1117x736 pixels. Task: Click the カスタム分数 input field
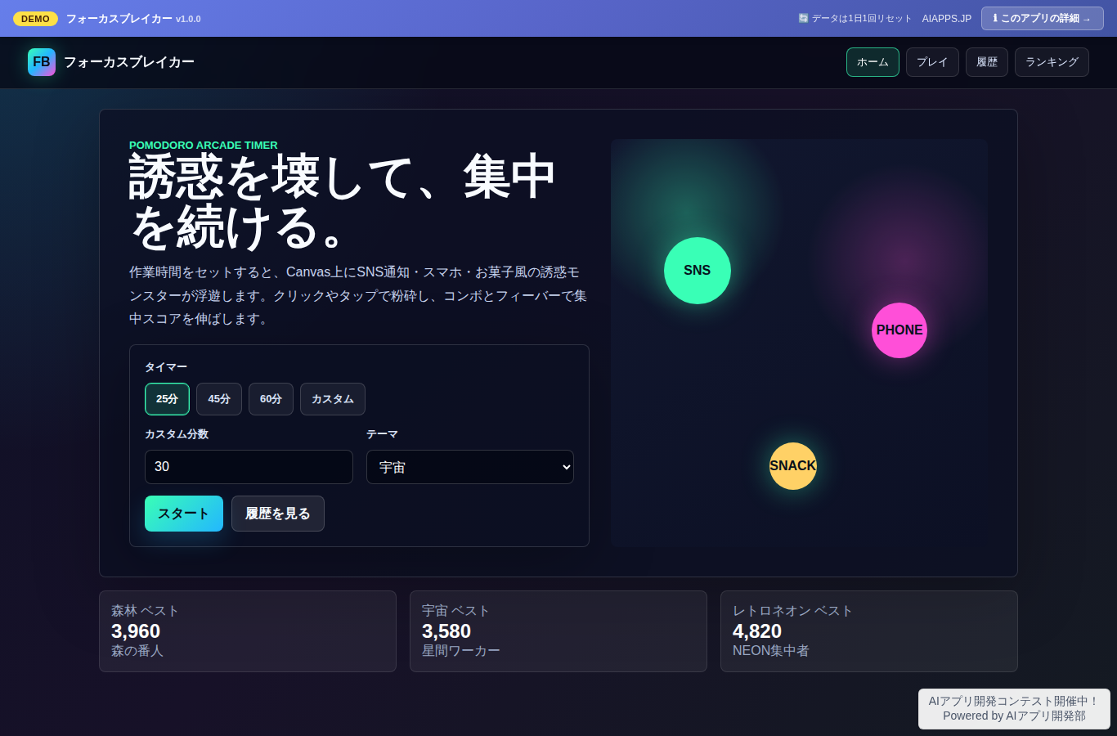click(249, 467)
